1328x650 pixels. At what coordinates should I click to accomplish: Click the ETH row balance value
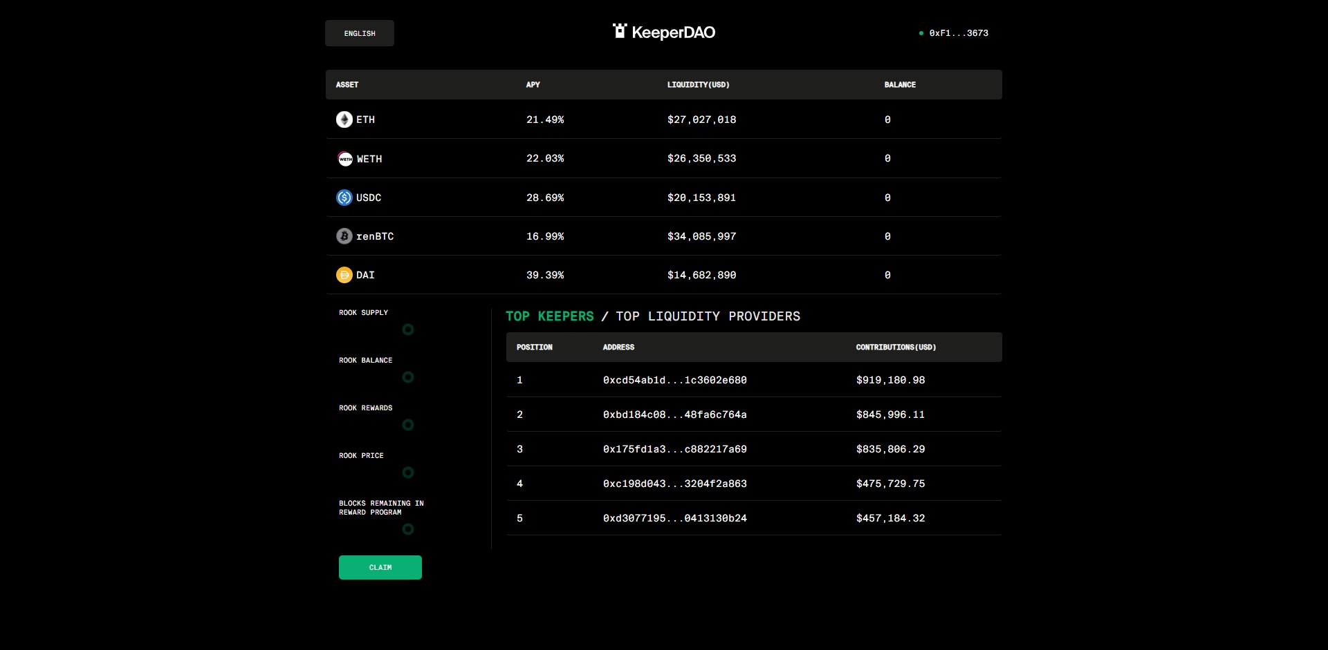tap(887, 120)
